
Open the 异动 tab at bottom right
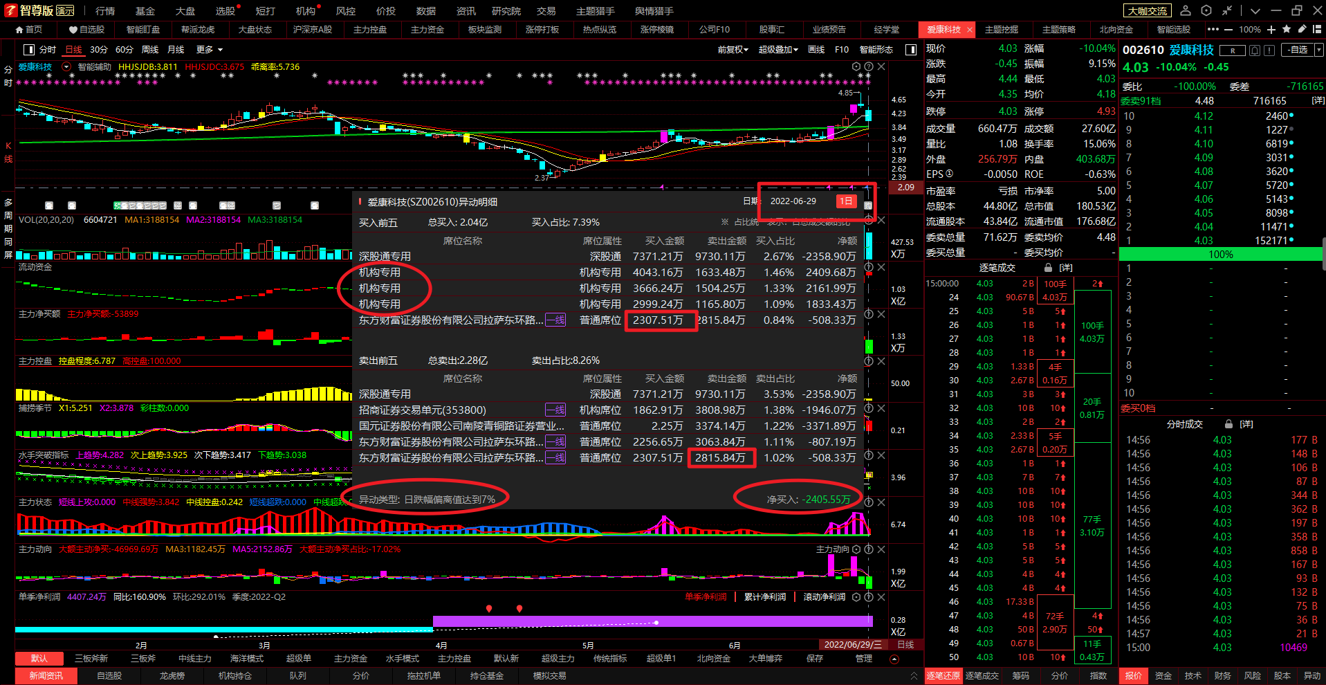[x=1311, y=675]
